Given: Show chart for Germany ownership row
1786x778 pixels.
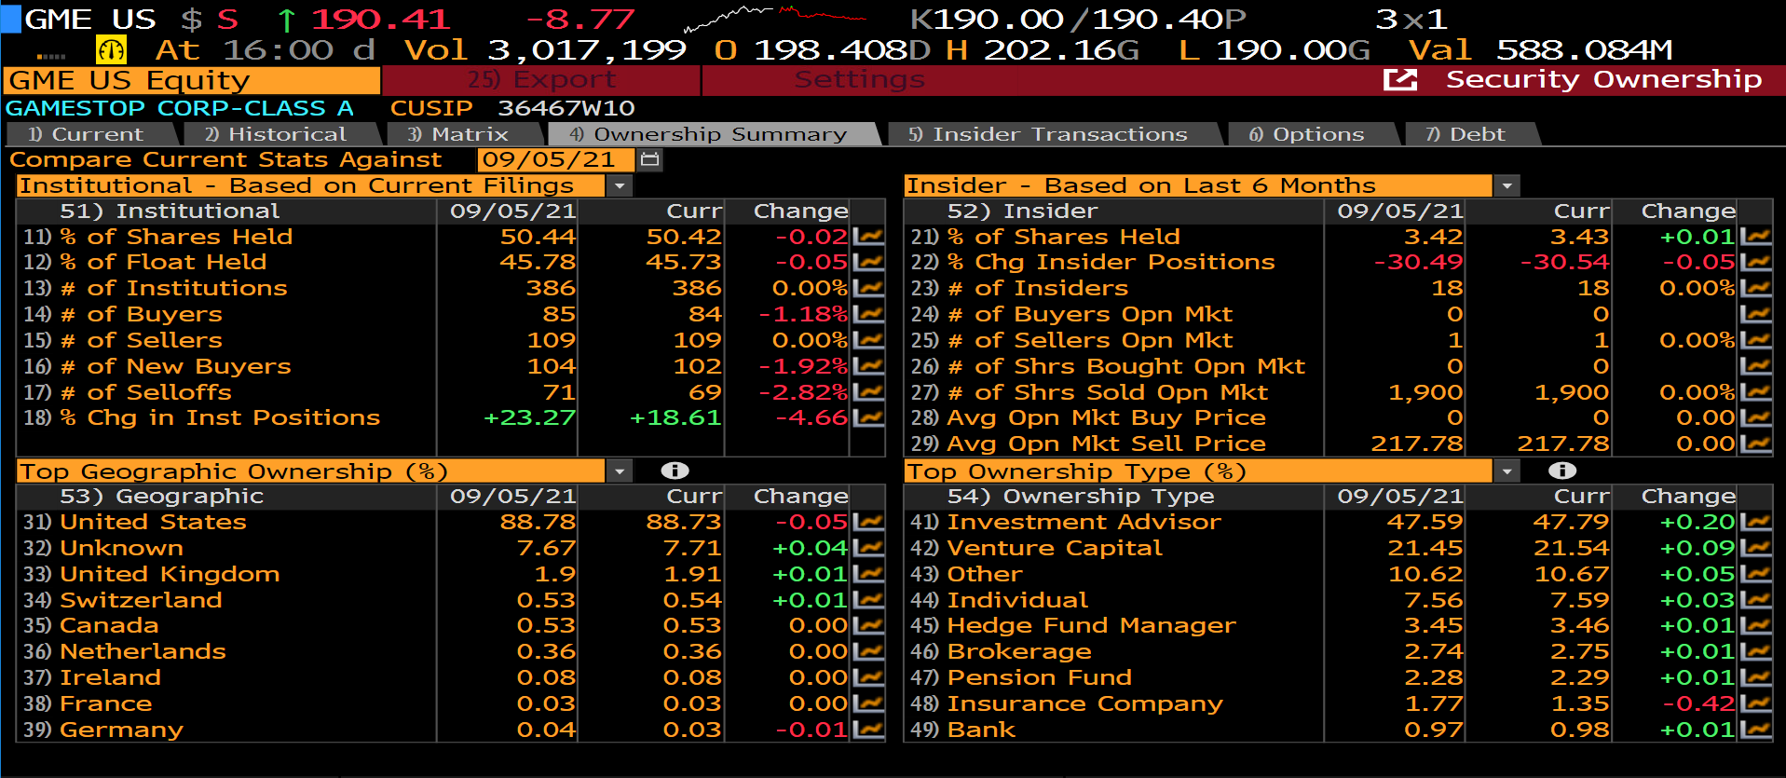Looking at the screenshot, I should (868, 730).
